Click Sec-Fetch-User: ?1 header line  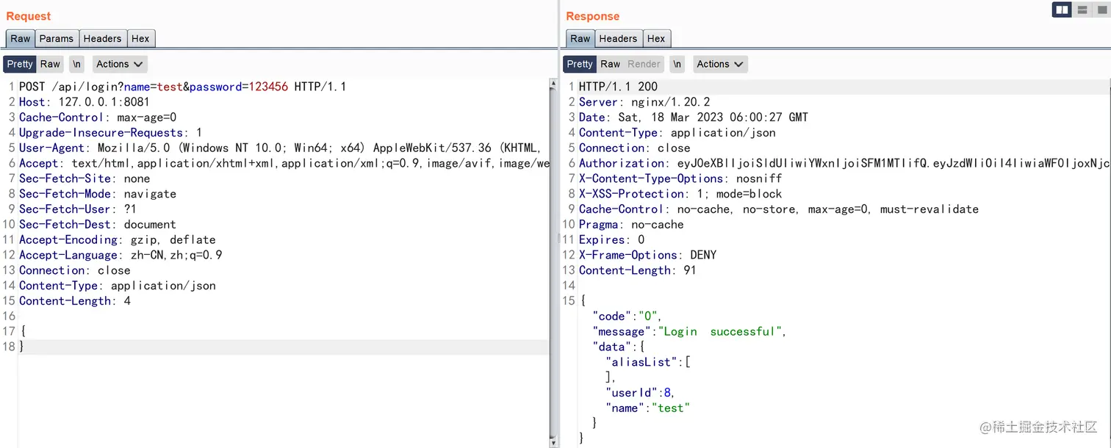click(78, 209)
